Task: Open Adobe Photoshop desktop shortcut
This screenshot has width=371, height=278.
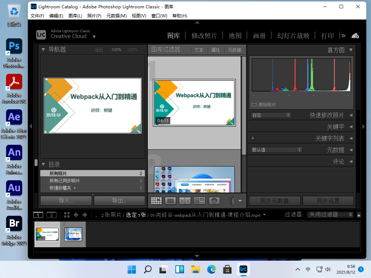Action: [14, 53]
